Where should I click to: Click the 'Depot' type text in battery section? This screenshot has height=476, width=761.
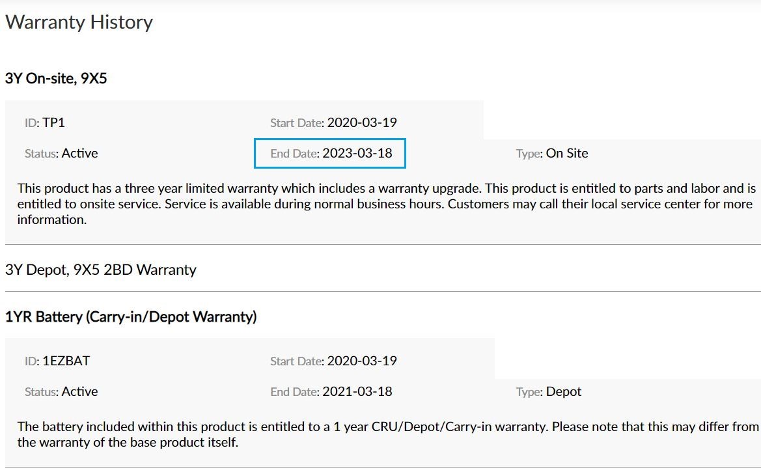(564, 391)
